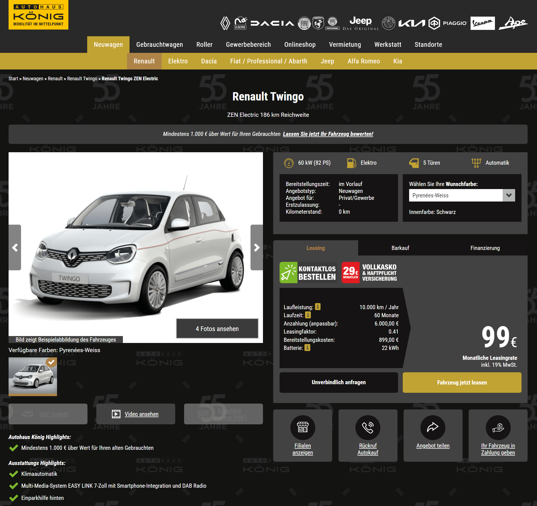Image resolution: width=537 pixels, height=506 pixels.
Task: Open the Onlineshop menu item
Action: click(300, 45)
